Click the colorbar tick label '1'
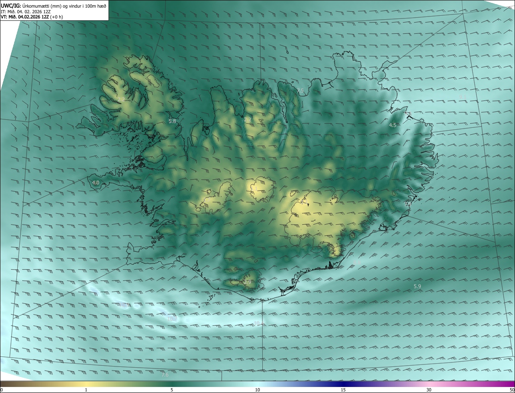 click(x=86, y=390)
